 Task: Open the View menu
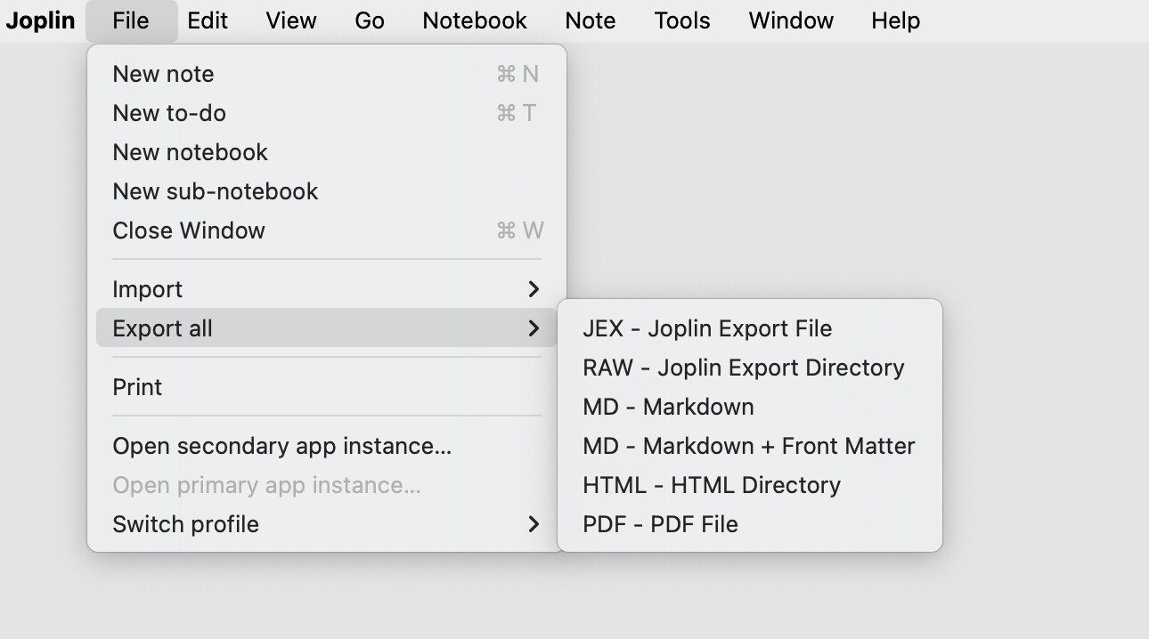click(291, 20)
